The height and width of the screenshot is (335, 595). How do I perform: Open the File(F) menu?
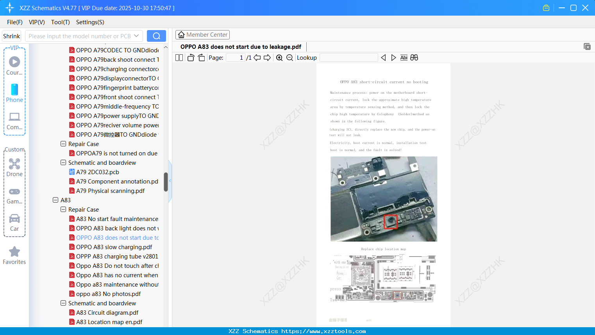pyautogui.click(x=15, y=22)
